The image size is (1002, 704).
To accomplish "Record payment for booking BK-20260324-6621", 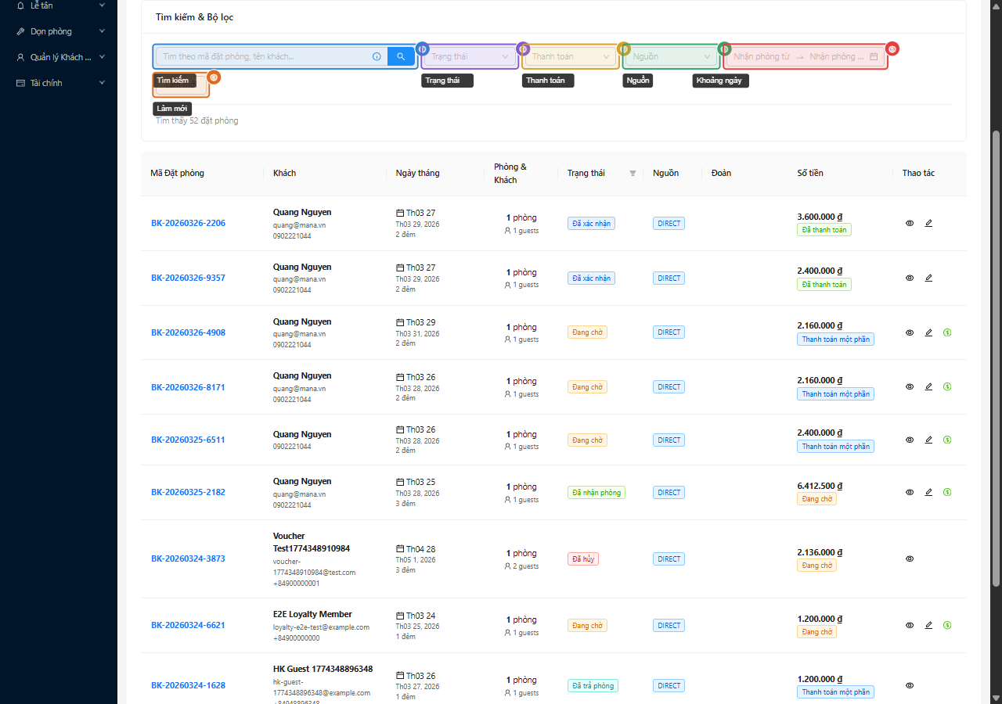I will (x=947, y=625).
